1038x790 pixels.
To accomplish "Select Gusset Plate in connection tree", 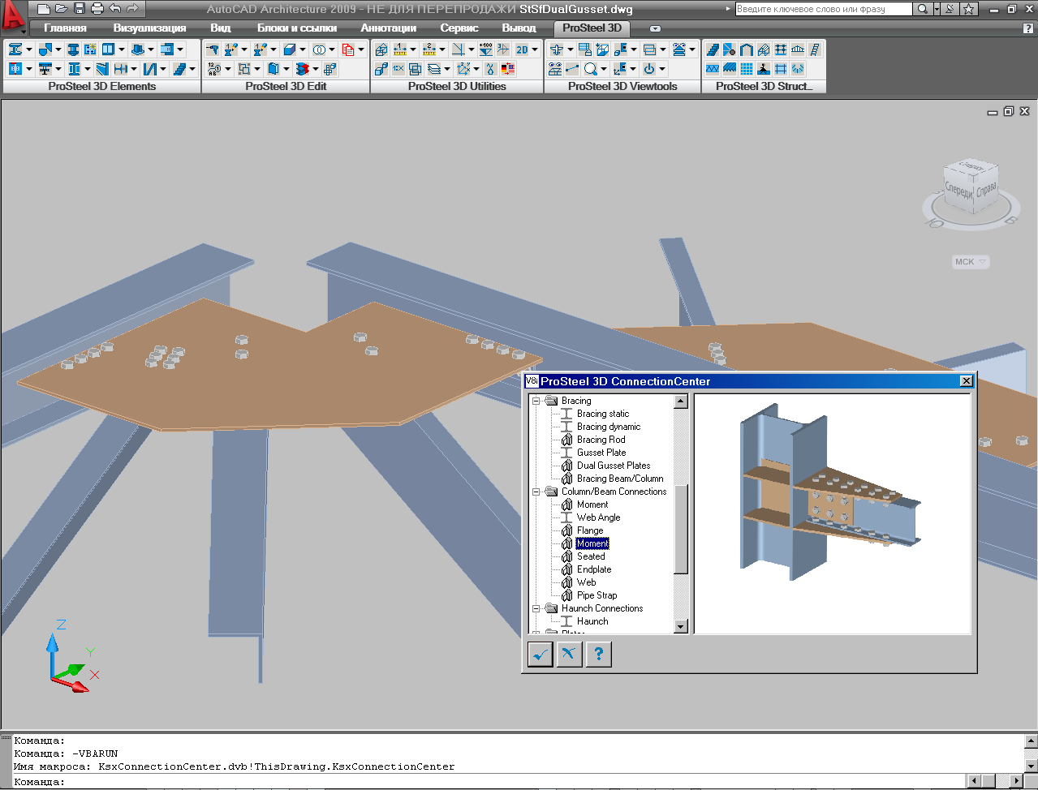I will click(601, 453).
